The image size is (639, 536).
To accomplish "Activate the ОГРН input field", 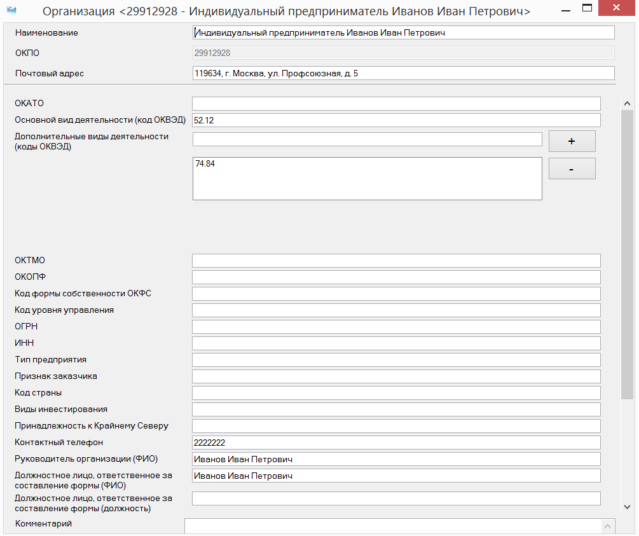I will pos(396,327).
